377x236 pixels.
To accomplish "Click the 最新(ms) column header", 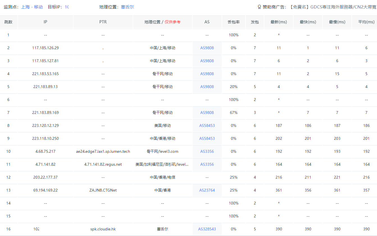I will (x=279, y=22).
